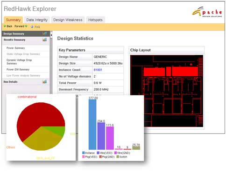Collapse the sidebar using the splitter arrow
The image size is (226, 172).
click(x=51, y=35)
